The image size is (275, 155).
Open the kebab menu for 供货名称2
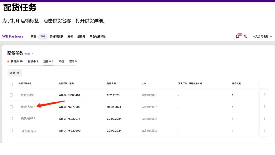coord(265,107)
